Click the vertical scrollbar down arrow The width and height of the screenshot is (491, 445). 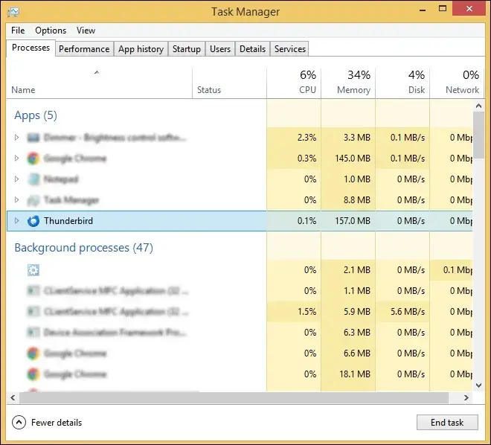point(478,385)
